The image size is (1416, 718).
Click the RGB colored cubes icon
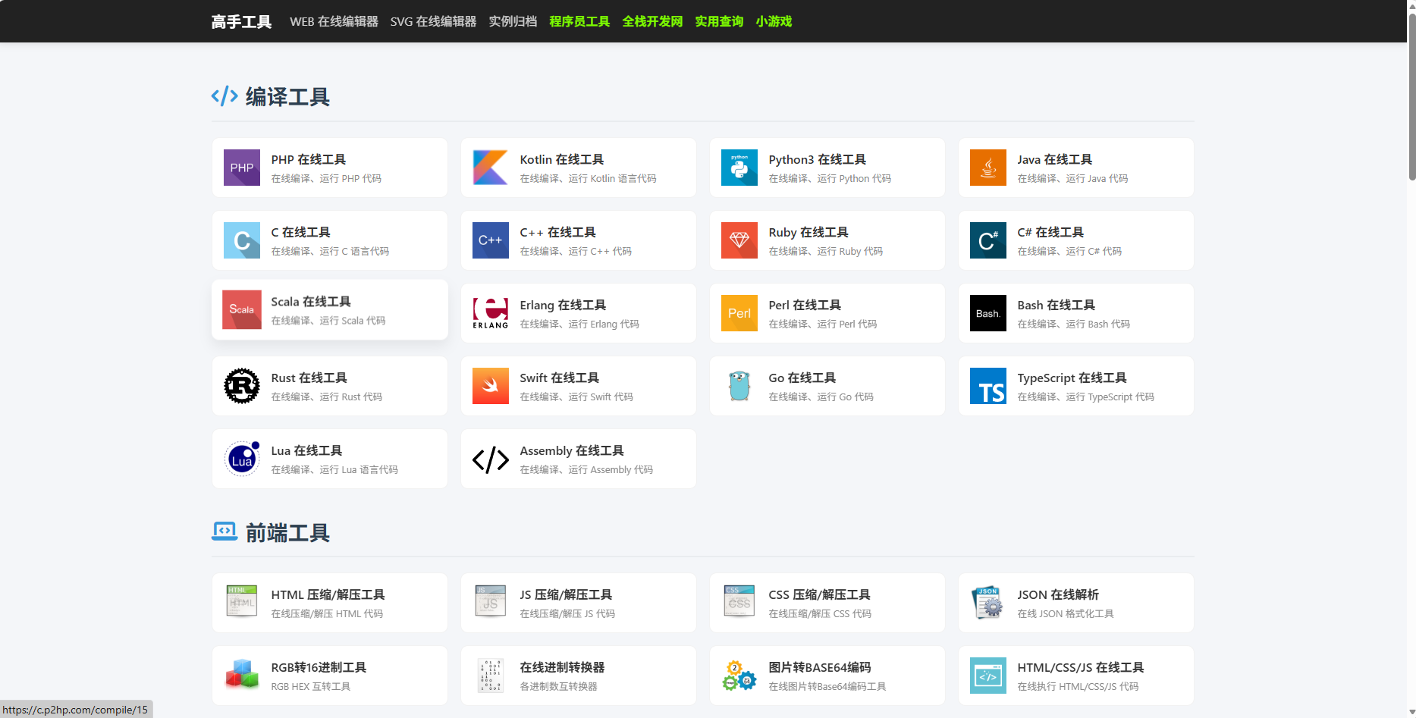pyautogui.click(x=241, y=676)
